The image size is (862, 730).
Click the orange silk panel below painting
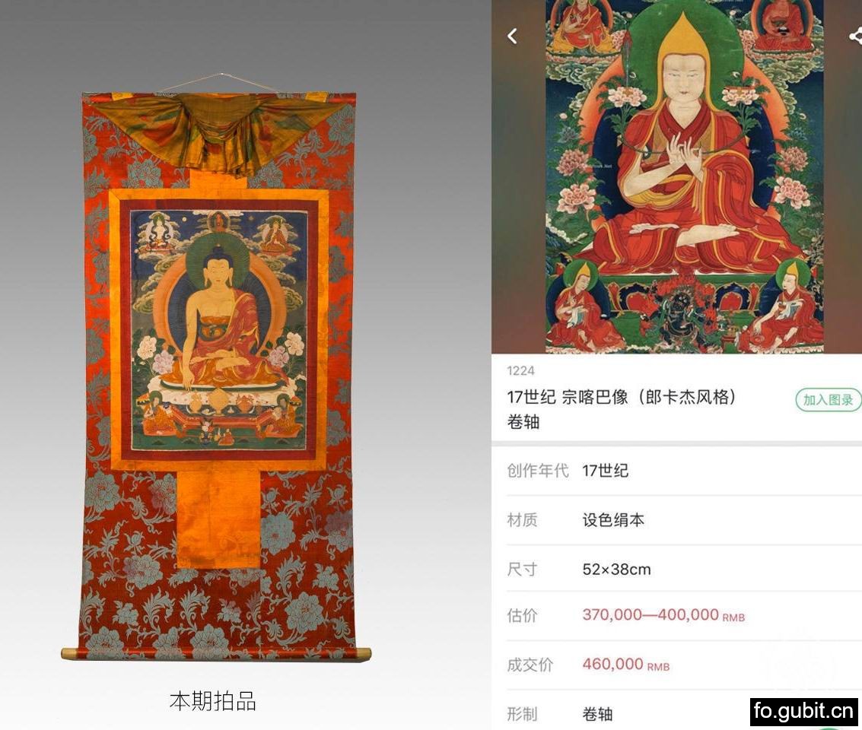pos(219,519)
